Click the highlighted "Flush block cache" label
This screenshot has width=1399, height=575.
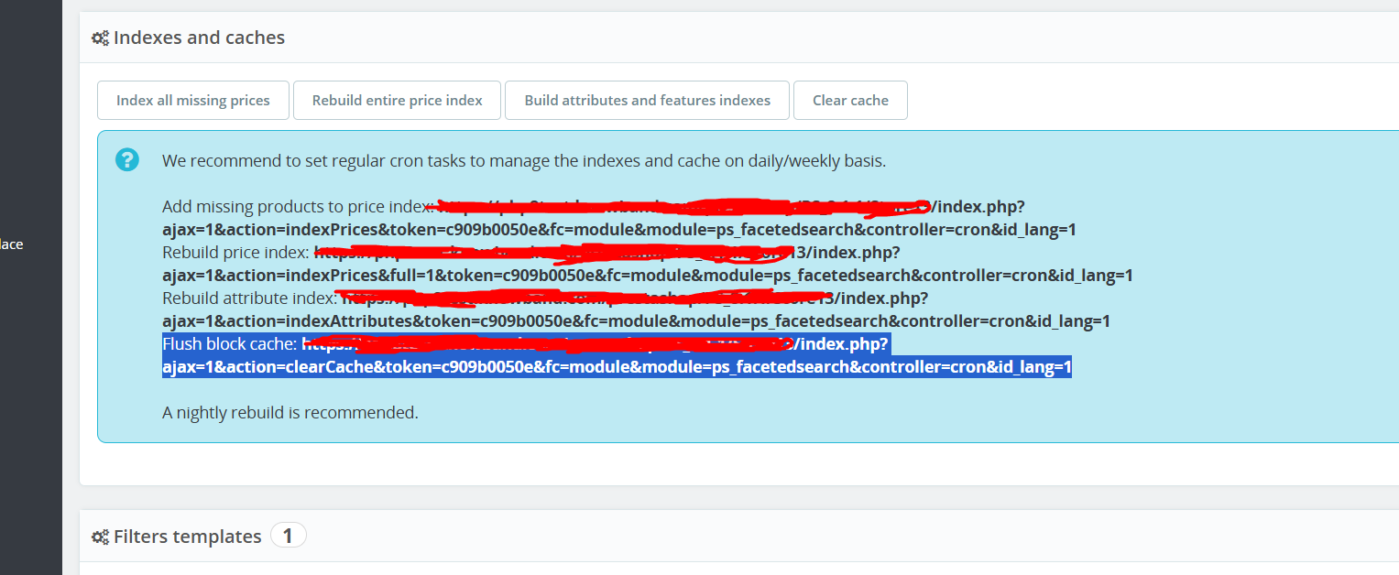point(230,344)
